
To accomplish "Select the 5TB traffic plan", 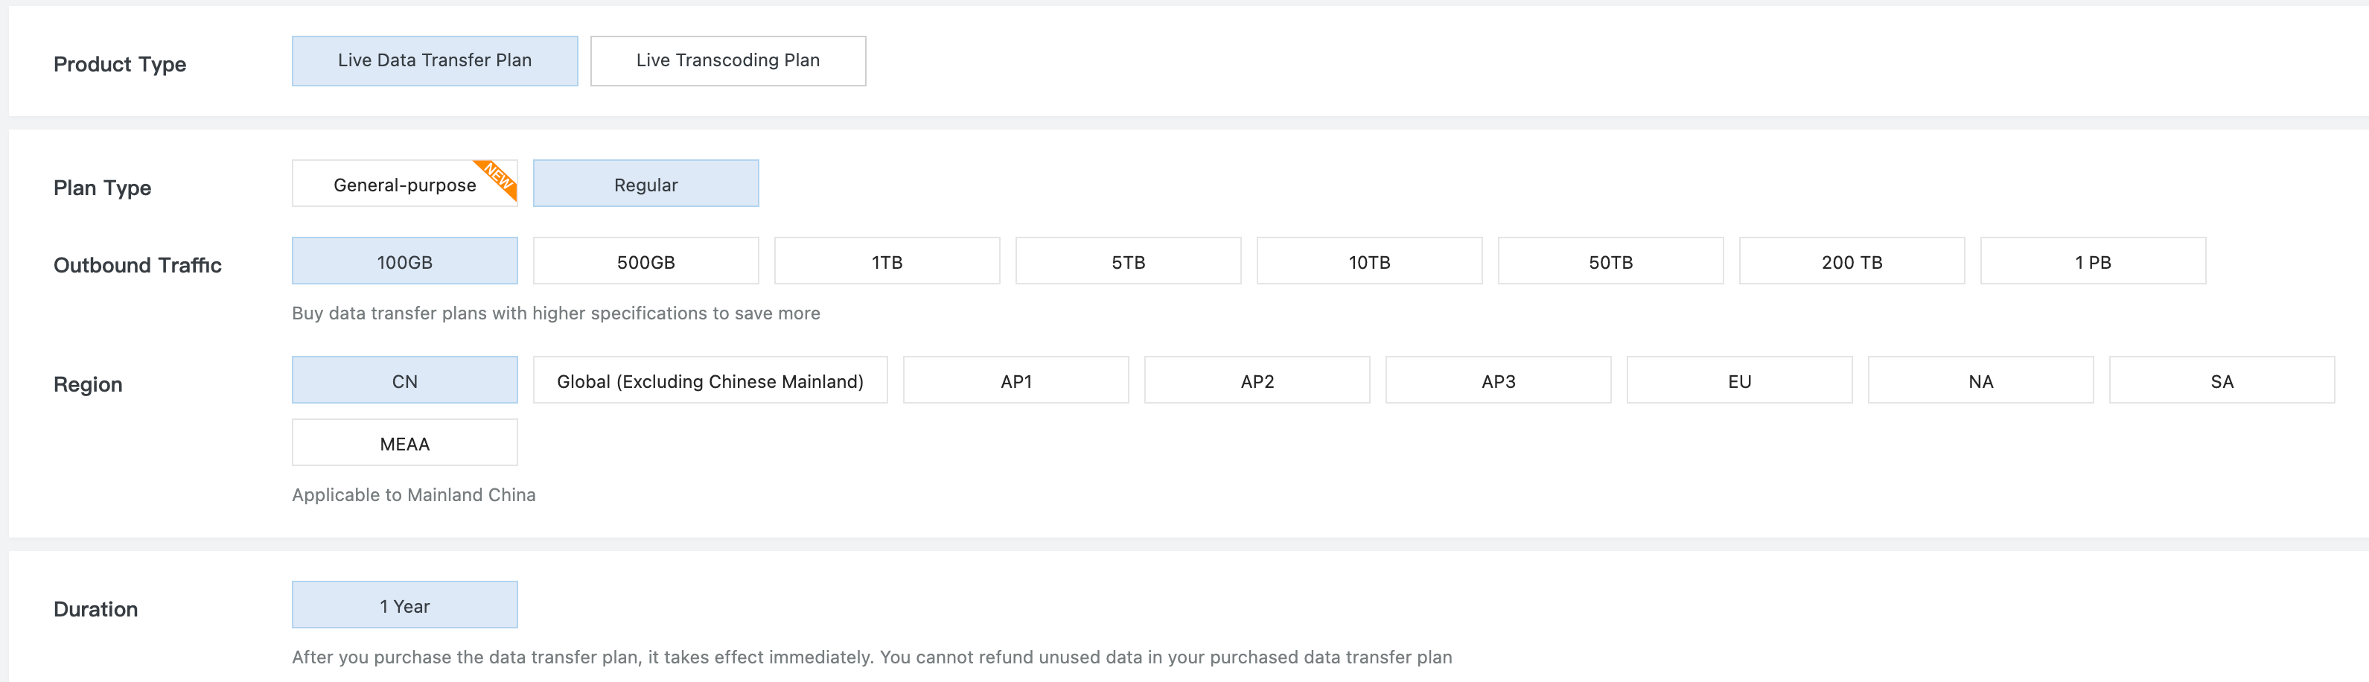I will (x=1127, y=261).
